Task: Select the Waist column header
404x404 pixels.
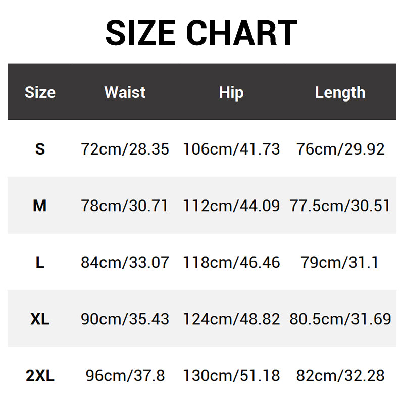Action: coord(125,92)
